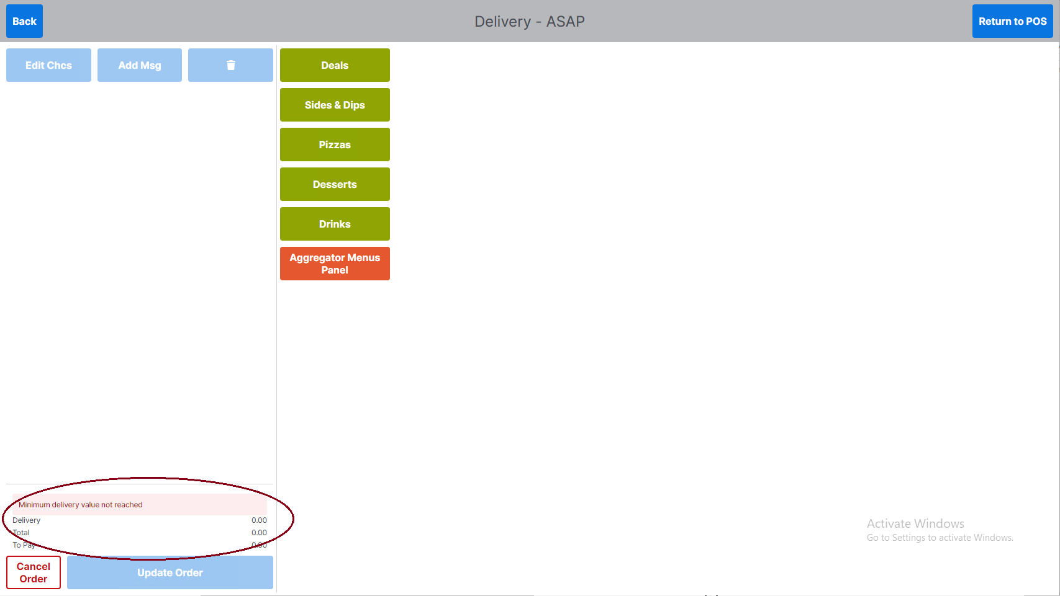The image size is (1060, 596).
Task: Click the To Pay amount row
Action: pyautogui.click(x=140, y=545)
